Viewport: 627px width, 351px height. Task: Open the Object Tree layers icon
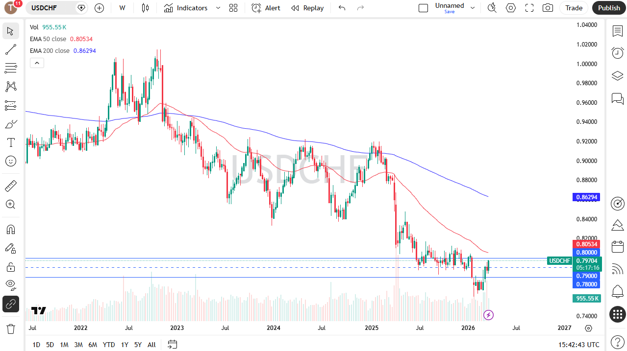tap(617, 76)
